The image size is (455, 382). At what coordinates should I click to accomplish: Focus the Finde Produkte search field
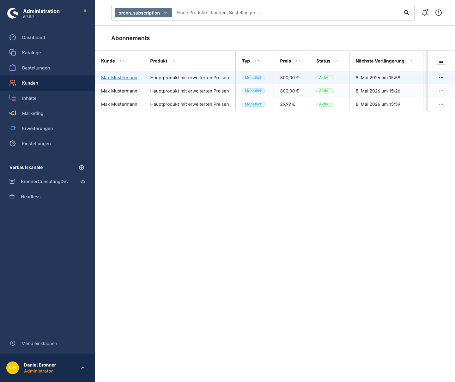tap(288, 13)
